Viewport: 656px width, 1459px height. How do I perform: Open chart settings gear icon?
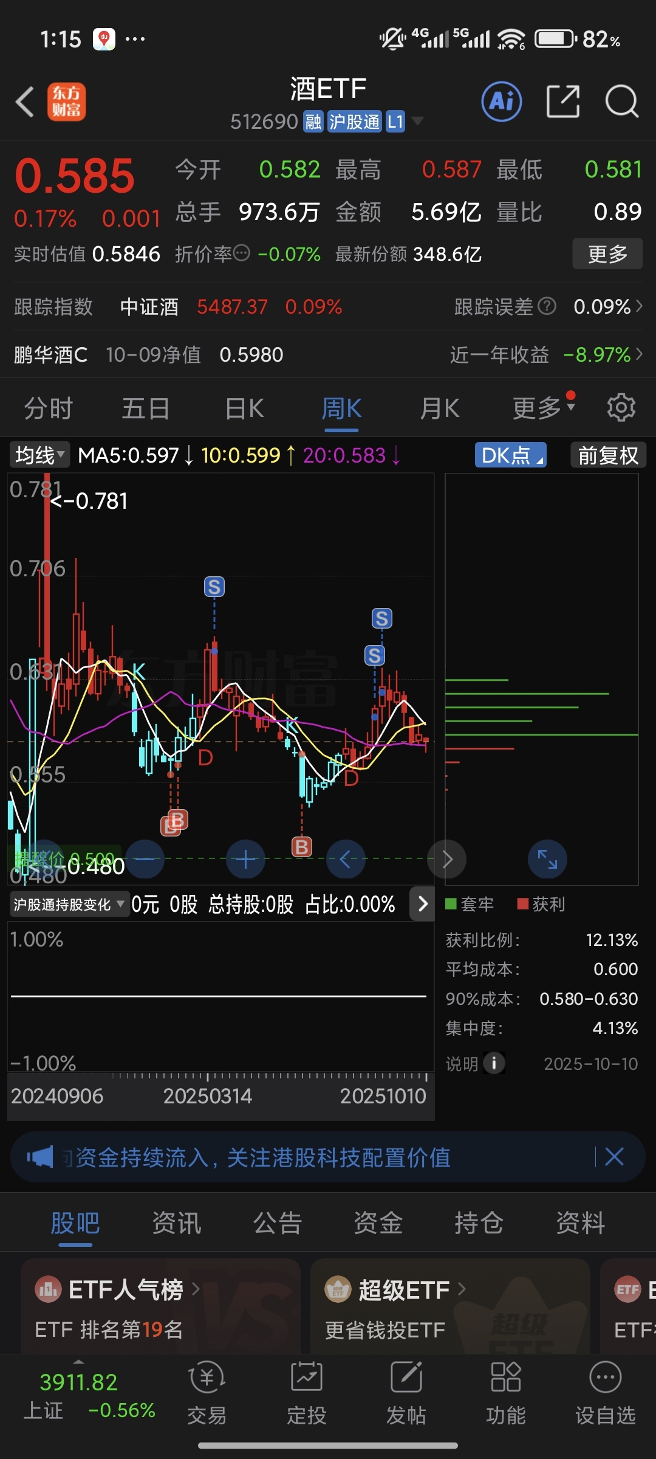pos(621,407)
